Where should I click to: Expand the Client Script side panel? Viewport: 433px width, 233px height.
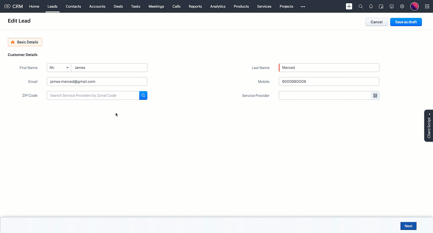429,126
